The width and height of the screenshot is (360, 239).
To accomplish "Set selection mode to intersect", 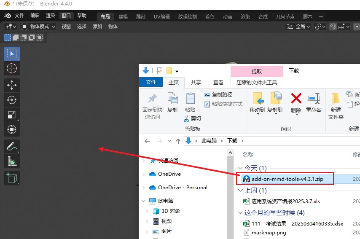I will (x=40, y=38).
